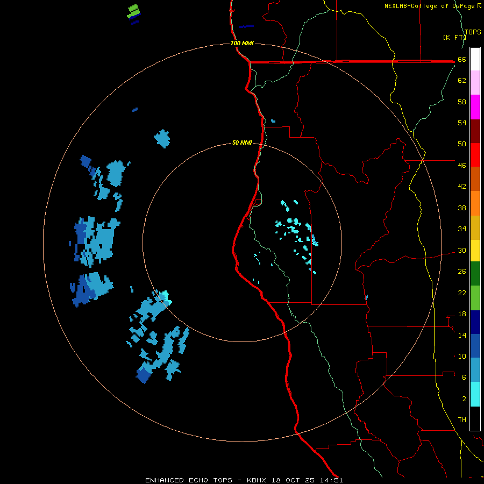Click the TH threshold legend label
Viewport: 484px width, 484px height.
click(462, 420)
